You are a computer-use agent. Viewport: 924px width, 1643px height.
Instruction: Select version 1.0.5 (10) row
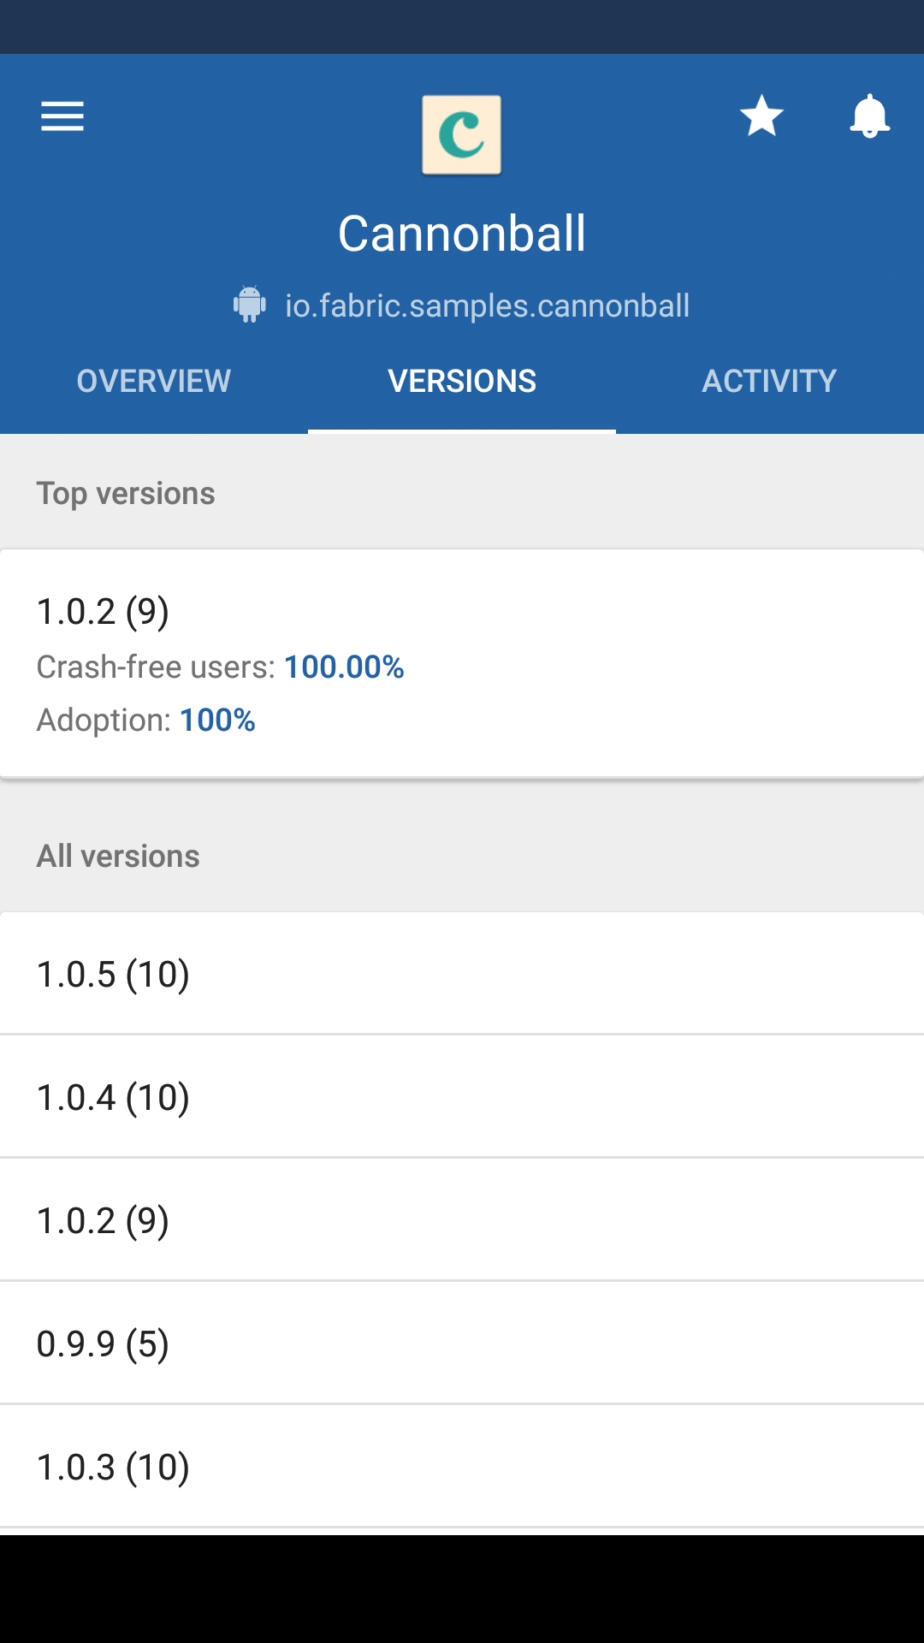pyautogui.click(x=462, y=974)
